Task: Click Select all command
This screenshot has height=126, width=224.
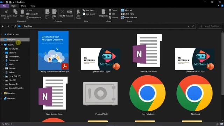Action: (x=127, y=10)
